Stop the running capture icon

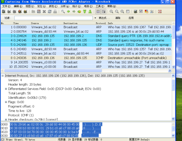(20, 12)
